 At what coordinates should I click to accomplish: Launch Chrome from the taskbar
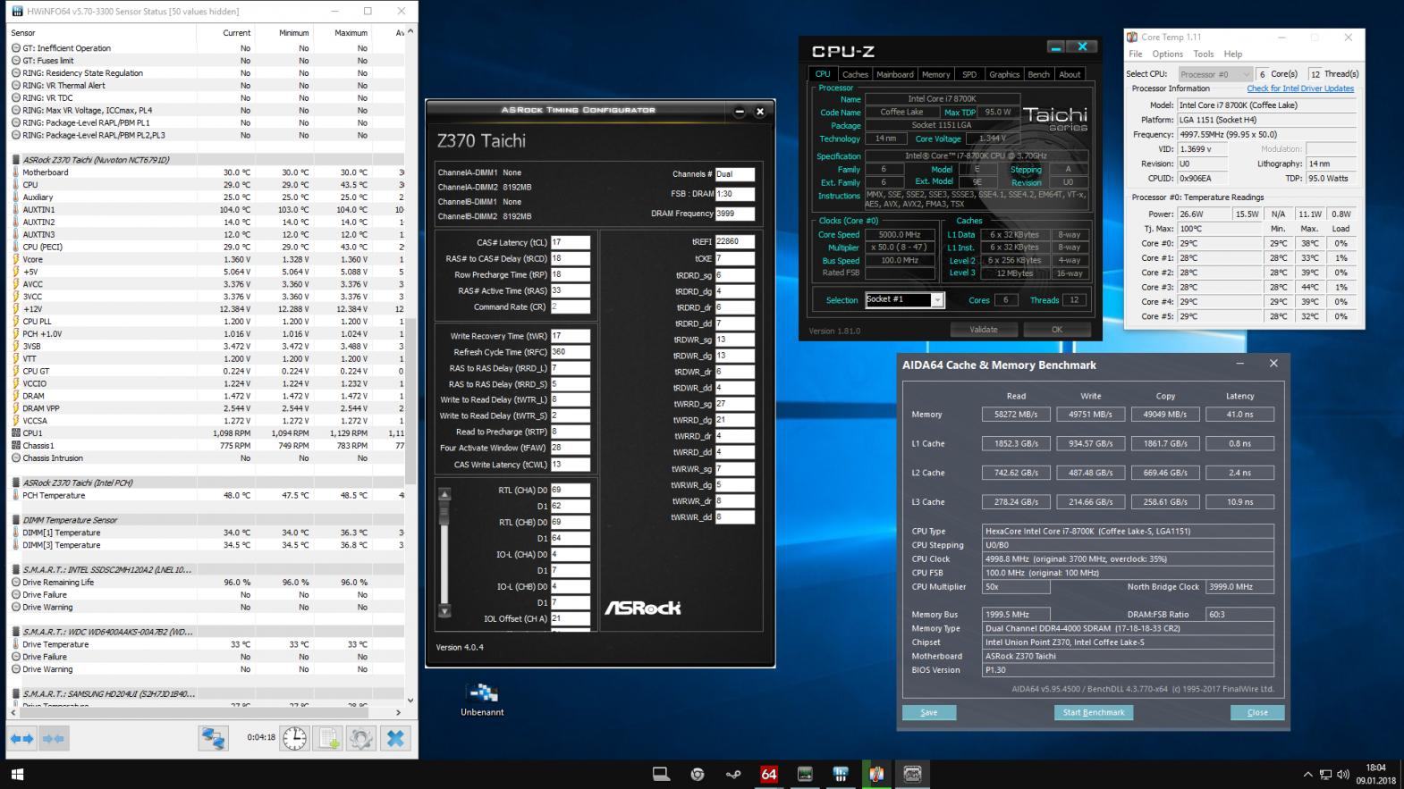[x=698, y=774]
